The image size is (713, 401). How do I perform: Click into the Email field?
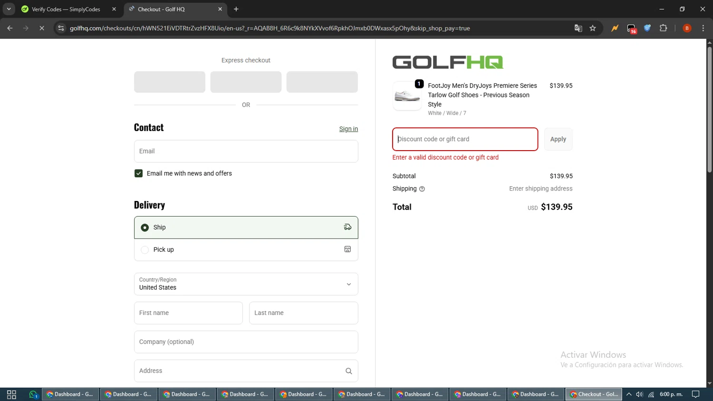click(x=246, y=151)
